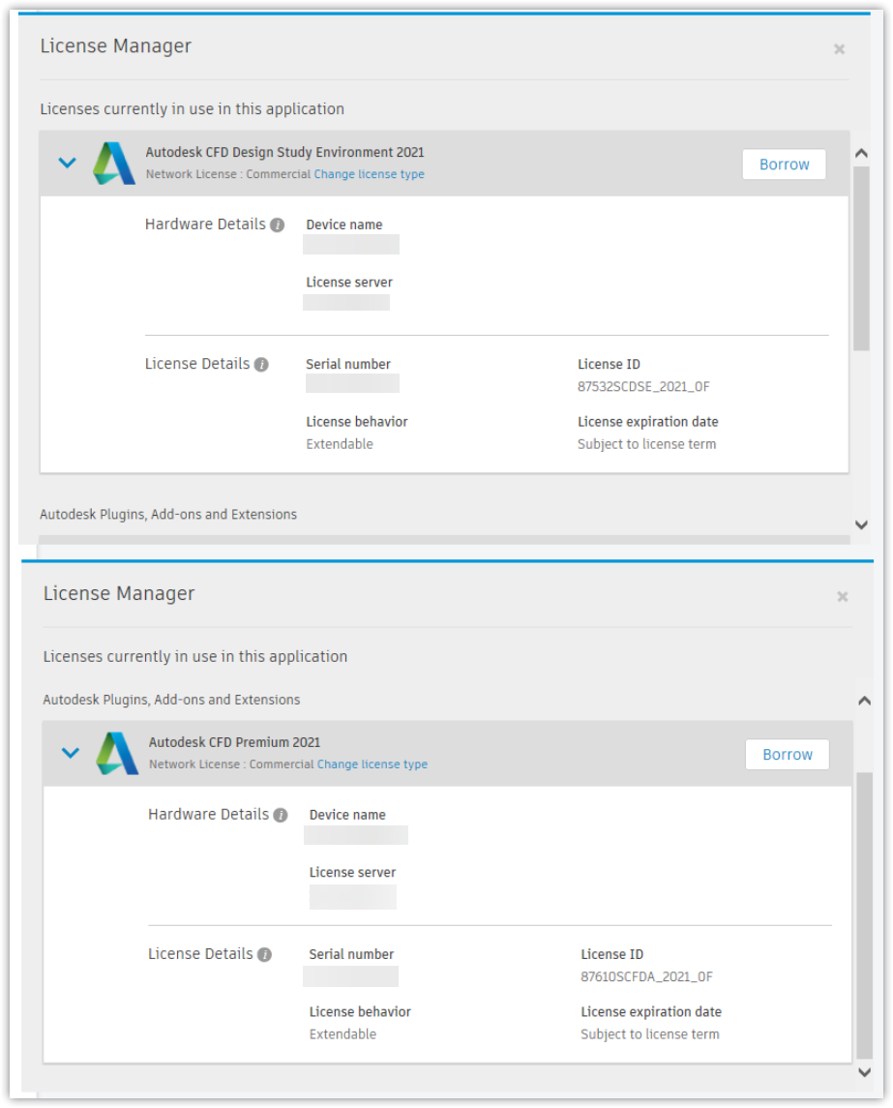Image resolution: width=893 pixels, height=1108 pixels.
Task: Click Serial number value for CFD Design Study Environment
Action: pyautogui.click(x=352, y=384)
